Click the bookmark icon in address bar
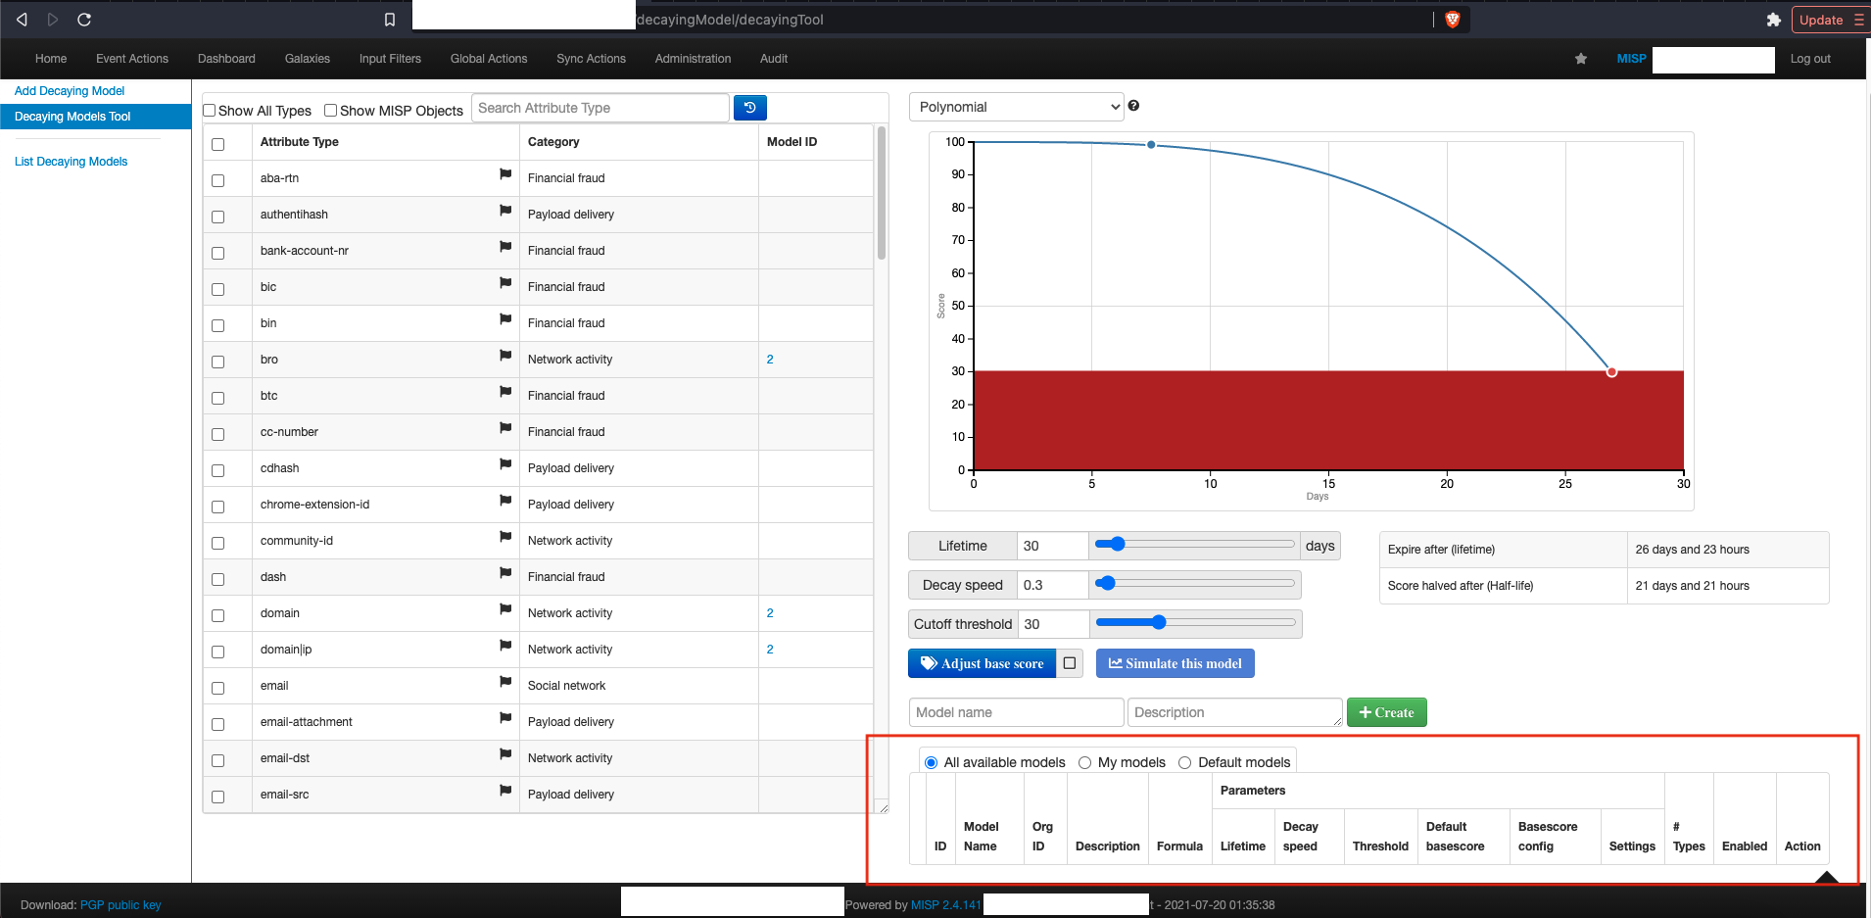Screen dimensions: 1871x918 [x=390, y=20]
